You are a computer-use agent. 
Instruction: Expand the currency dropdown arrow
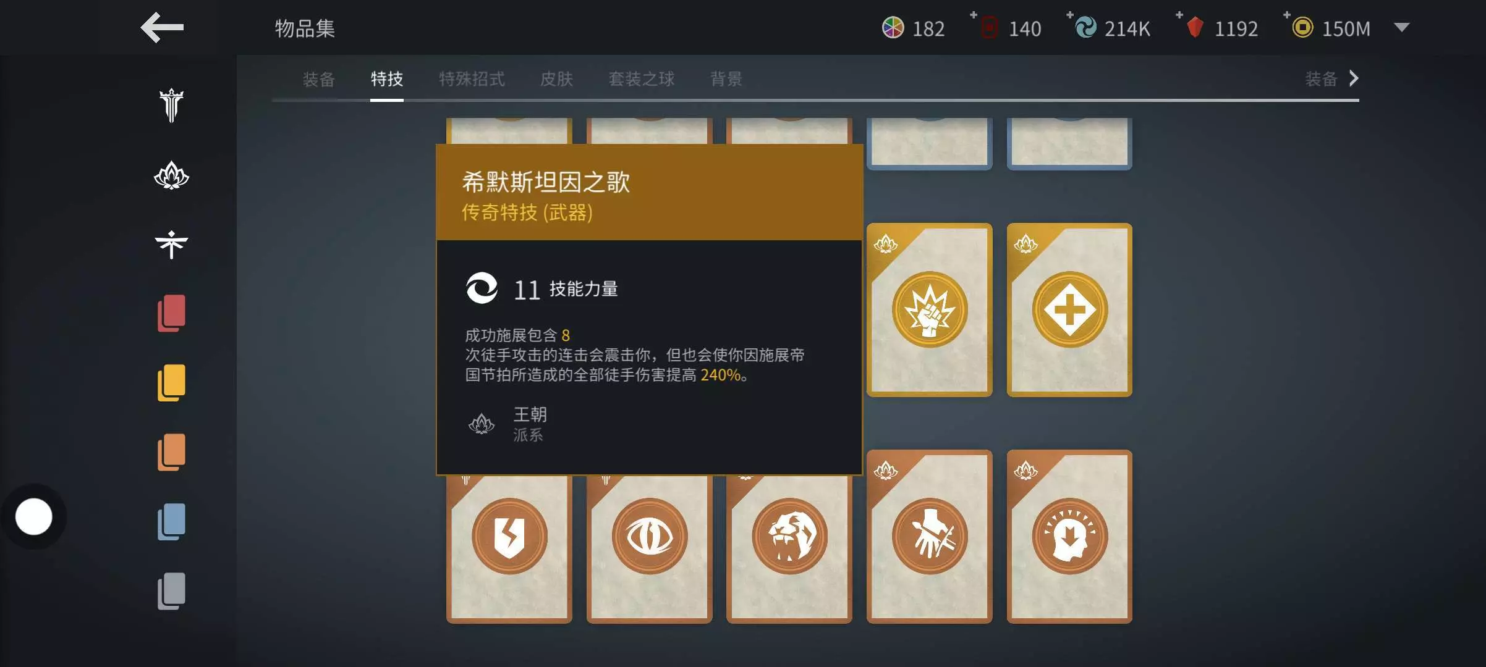pos(1401,28)
